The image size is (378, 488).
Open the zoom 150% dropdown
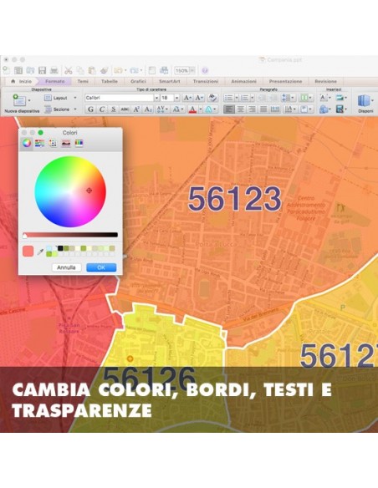coord(192,71)
